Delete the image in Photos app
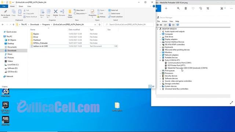 [186, 8]
